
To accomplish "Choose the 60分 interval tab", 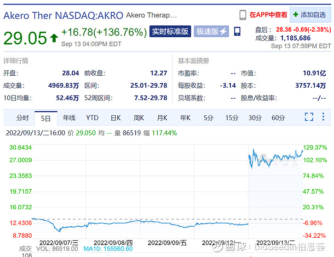I will coord(278,118).
